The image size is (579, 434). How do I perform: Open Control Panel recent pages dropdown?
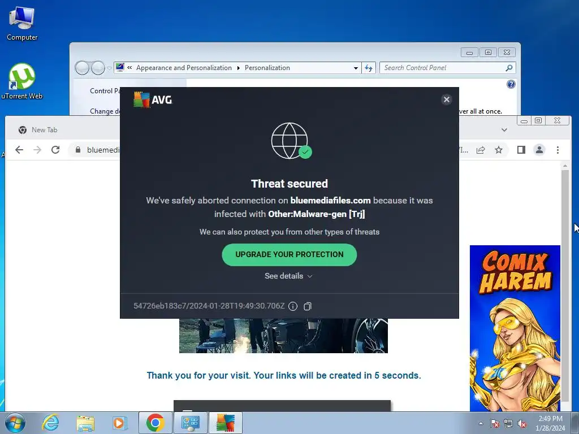109,68
